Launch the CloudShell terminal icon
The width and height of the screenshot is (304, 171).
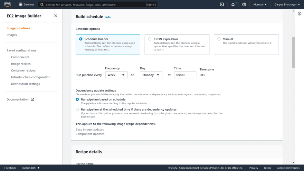click(222, 4)
